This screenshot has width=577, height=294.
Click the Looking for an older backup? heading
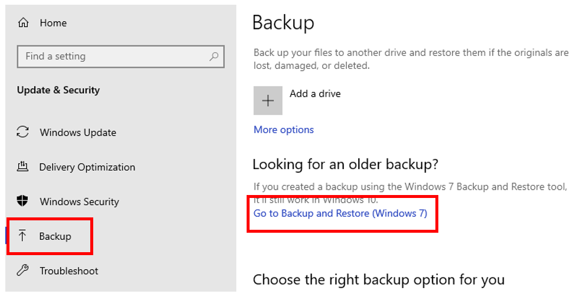(x=346, y=164)
